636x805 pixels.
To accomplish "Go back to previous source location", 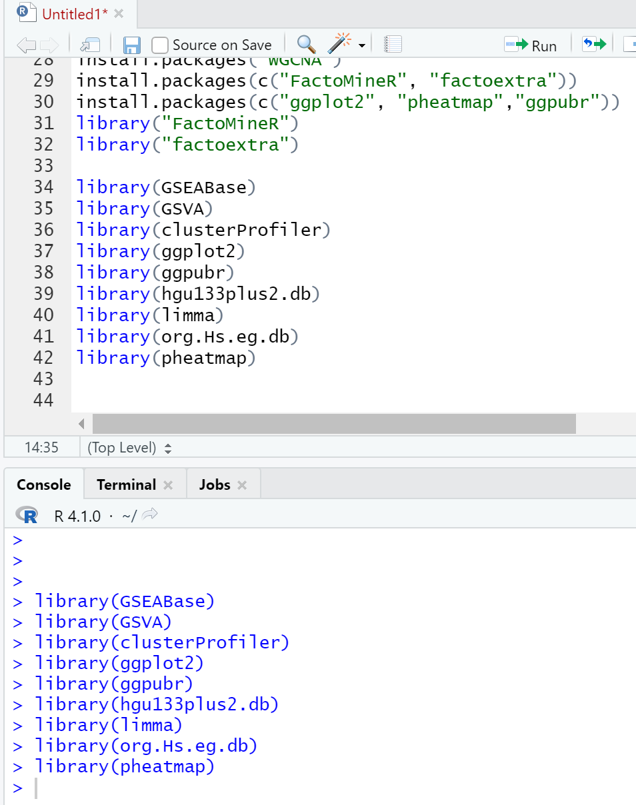I will tap(27, 45).
